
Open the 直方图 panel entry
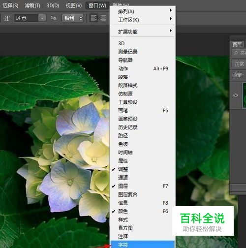[x=143, y=228]
